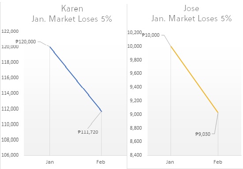Click the 8,400 axis value

pos(136,155)
